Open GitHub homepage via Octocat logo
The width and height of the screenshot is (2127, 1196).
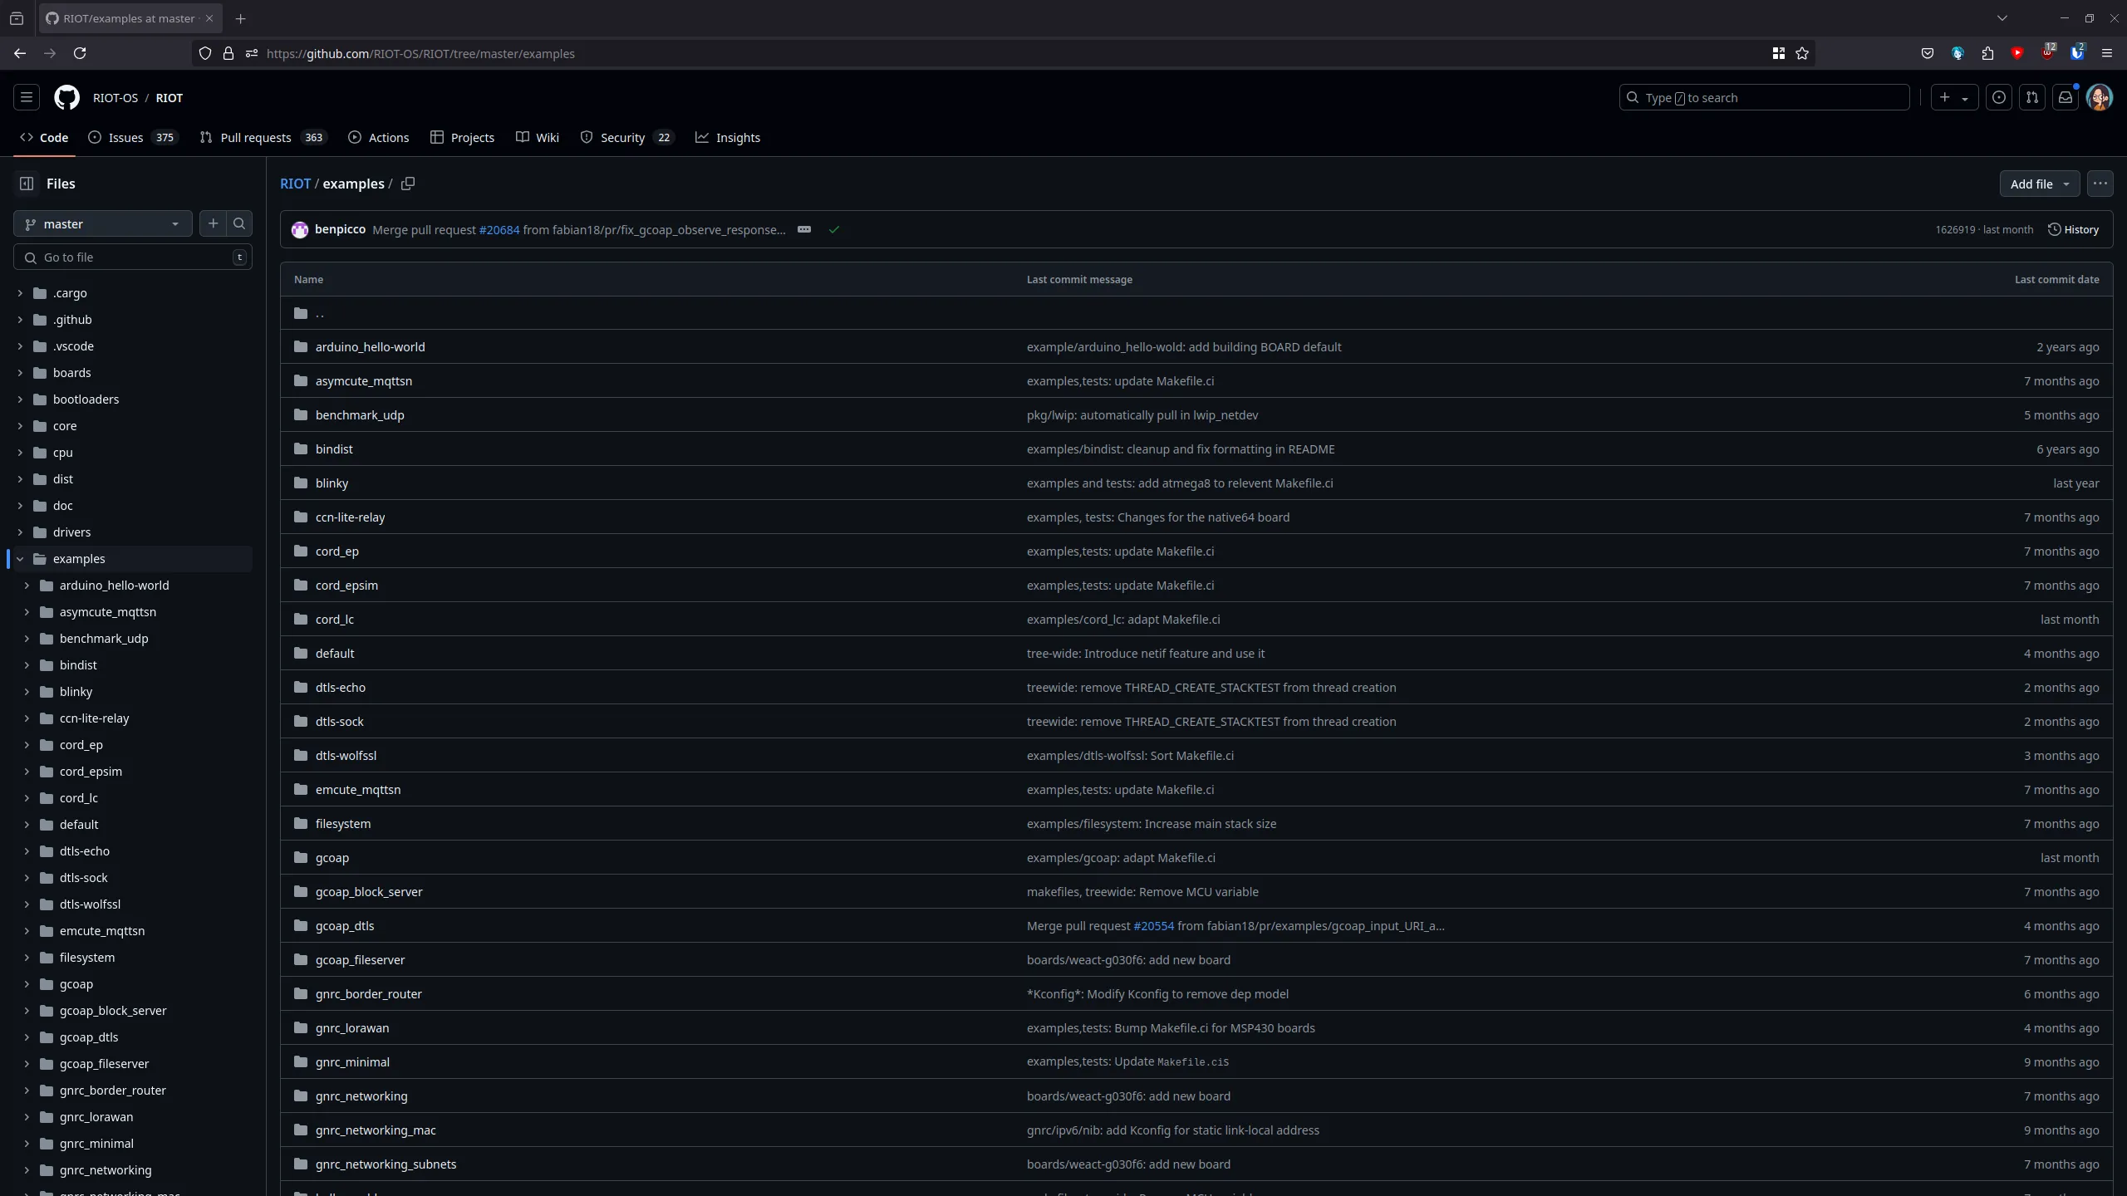click(x=66, y=97)
